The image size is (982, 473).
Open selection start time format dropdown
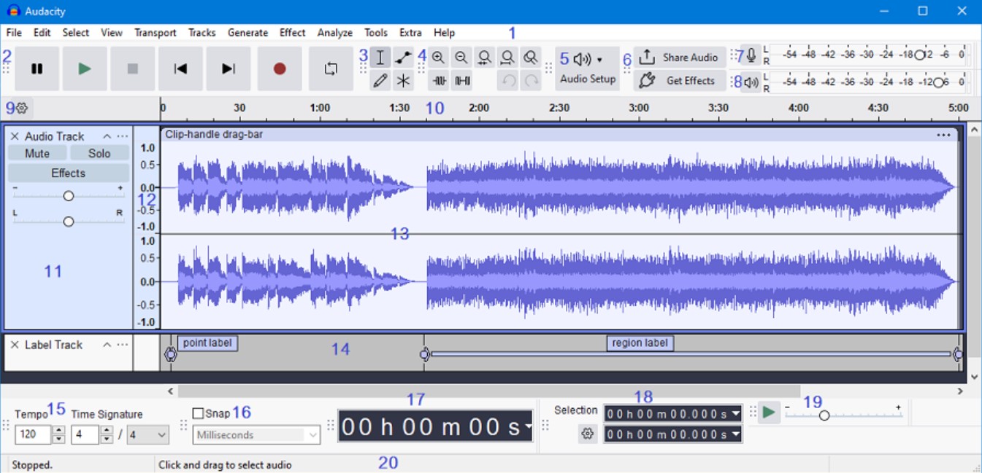click(x=736, y=414)
